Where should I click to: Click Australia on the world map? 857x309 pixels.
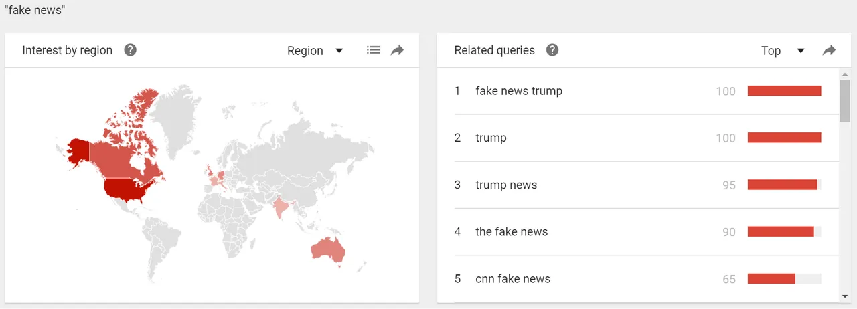[x=328, y=249]
